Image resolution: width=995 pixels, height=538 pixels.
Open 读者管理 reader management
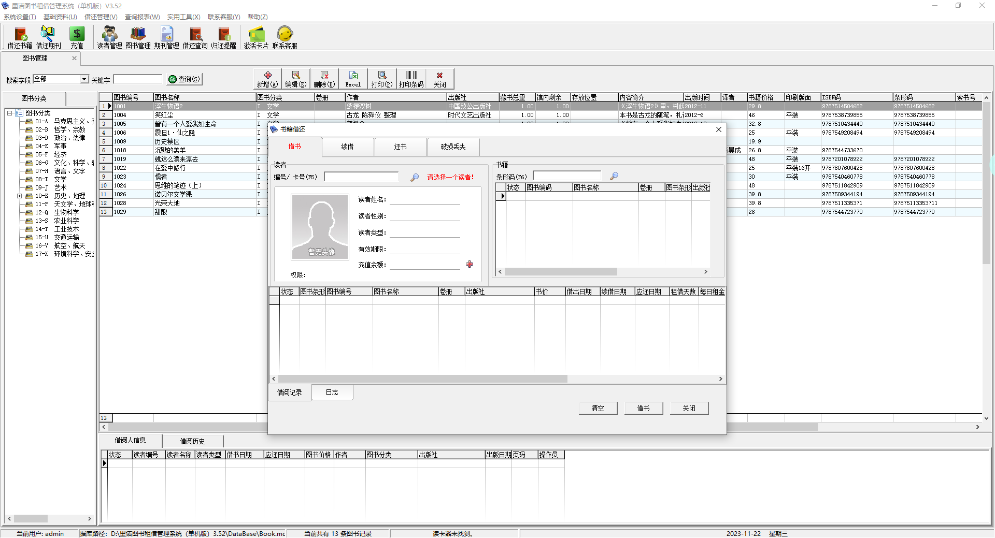pos(109,37)
